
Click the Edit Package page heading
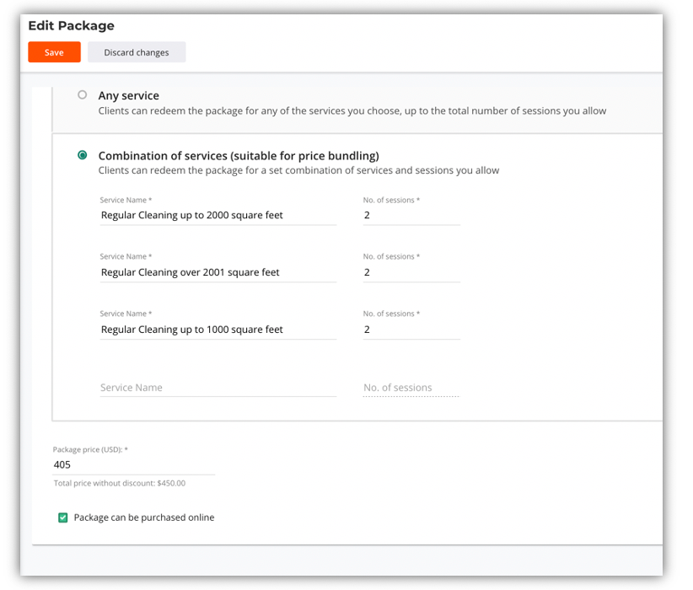[x=71, y=26]
